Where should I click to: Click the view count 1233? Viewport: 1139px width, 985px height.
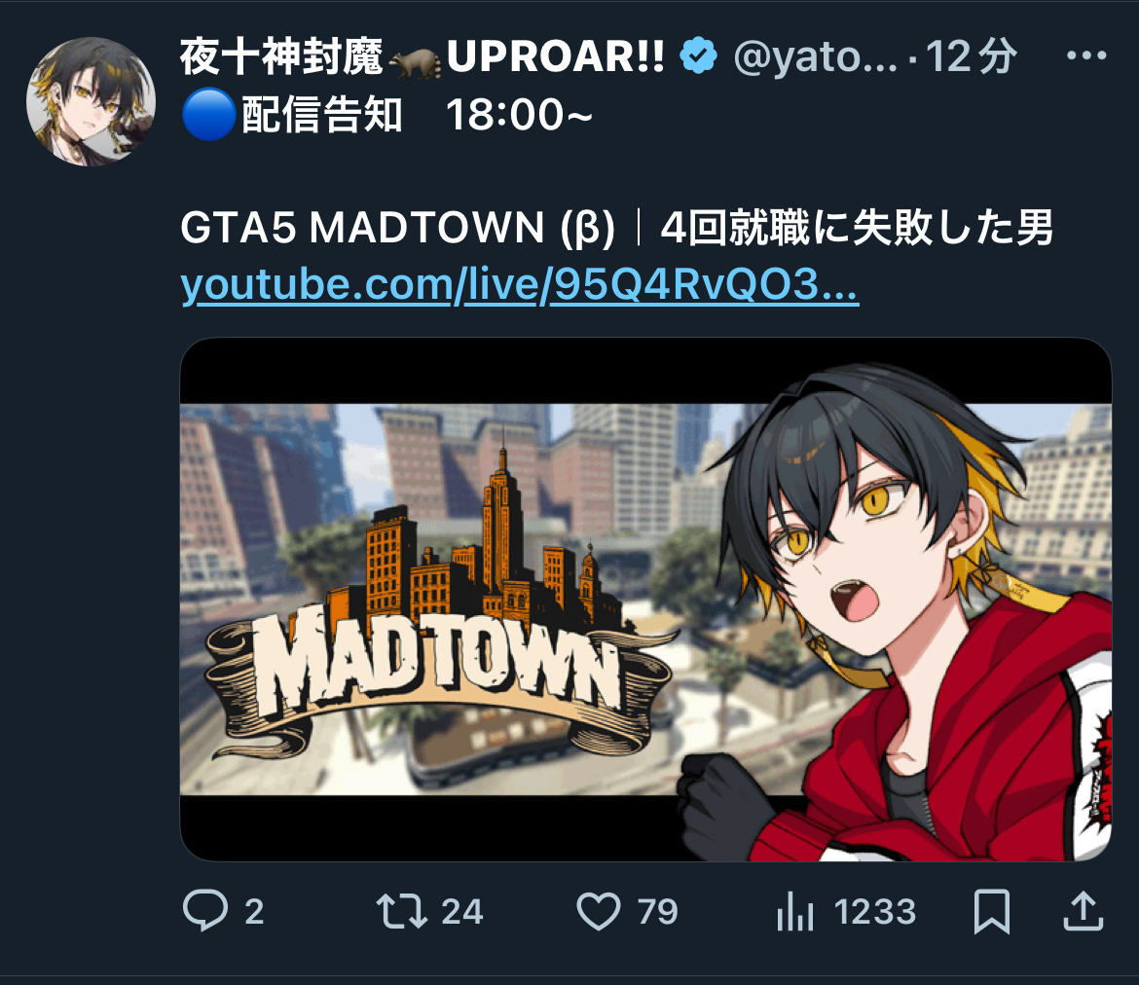[x=874, y=912]
